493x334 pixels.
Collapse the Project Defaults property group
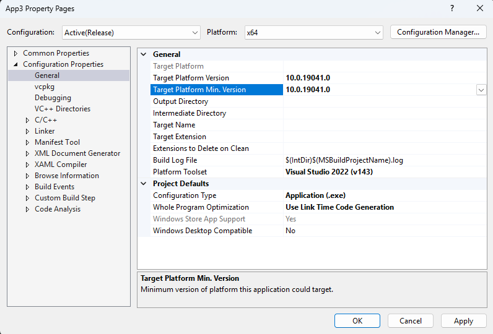click(x=144, y=184)
